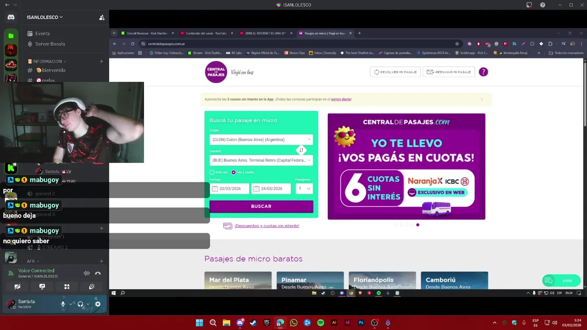Open the Mar del Plata destination card
Screen dimensions: 587x330
coord(238,280)
